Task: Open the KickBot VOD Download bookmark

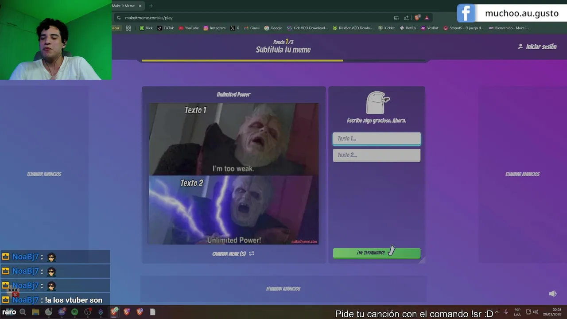Action: pos(353,28)
